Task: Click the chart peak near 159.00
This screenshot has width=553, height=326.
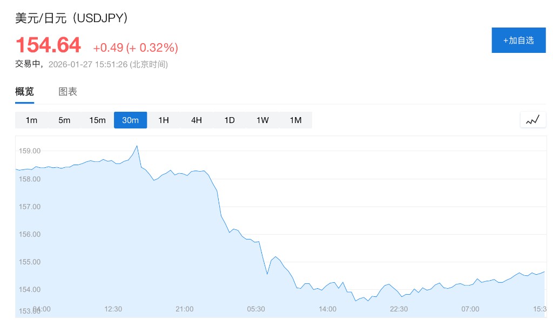Action: (x=137, y=146)
